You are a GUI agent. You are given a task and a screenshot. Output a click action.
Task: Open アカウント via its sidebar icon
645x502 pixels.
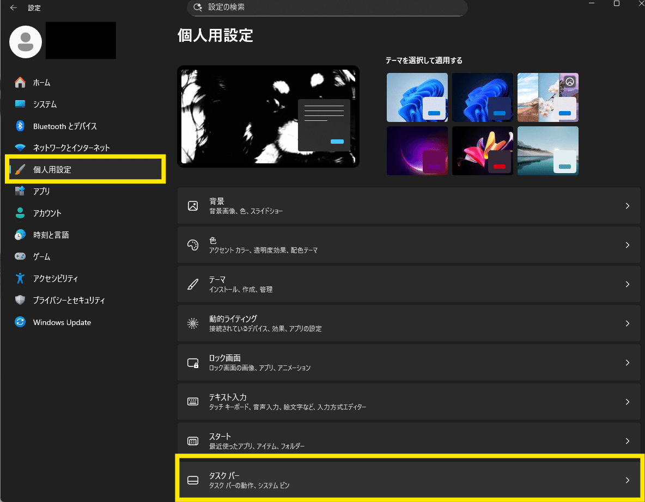[x=17, y=213]
